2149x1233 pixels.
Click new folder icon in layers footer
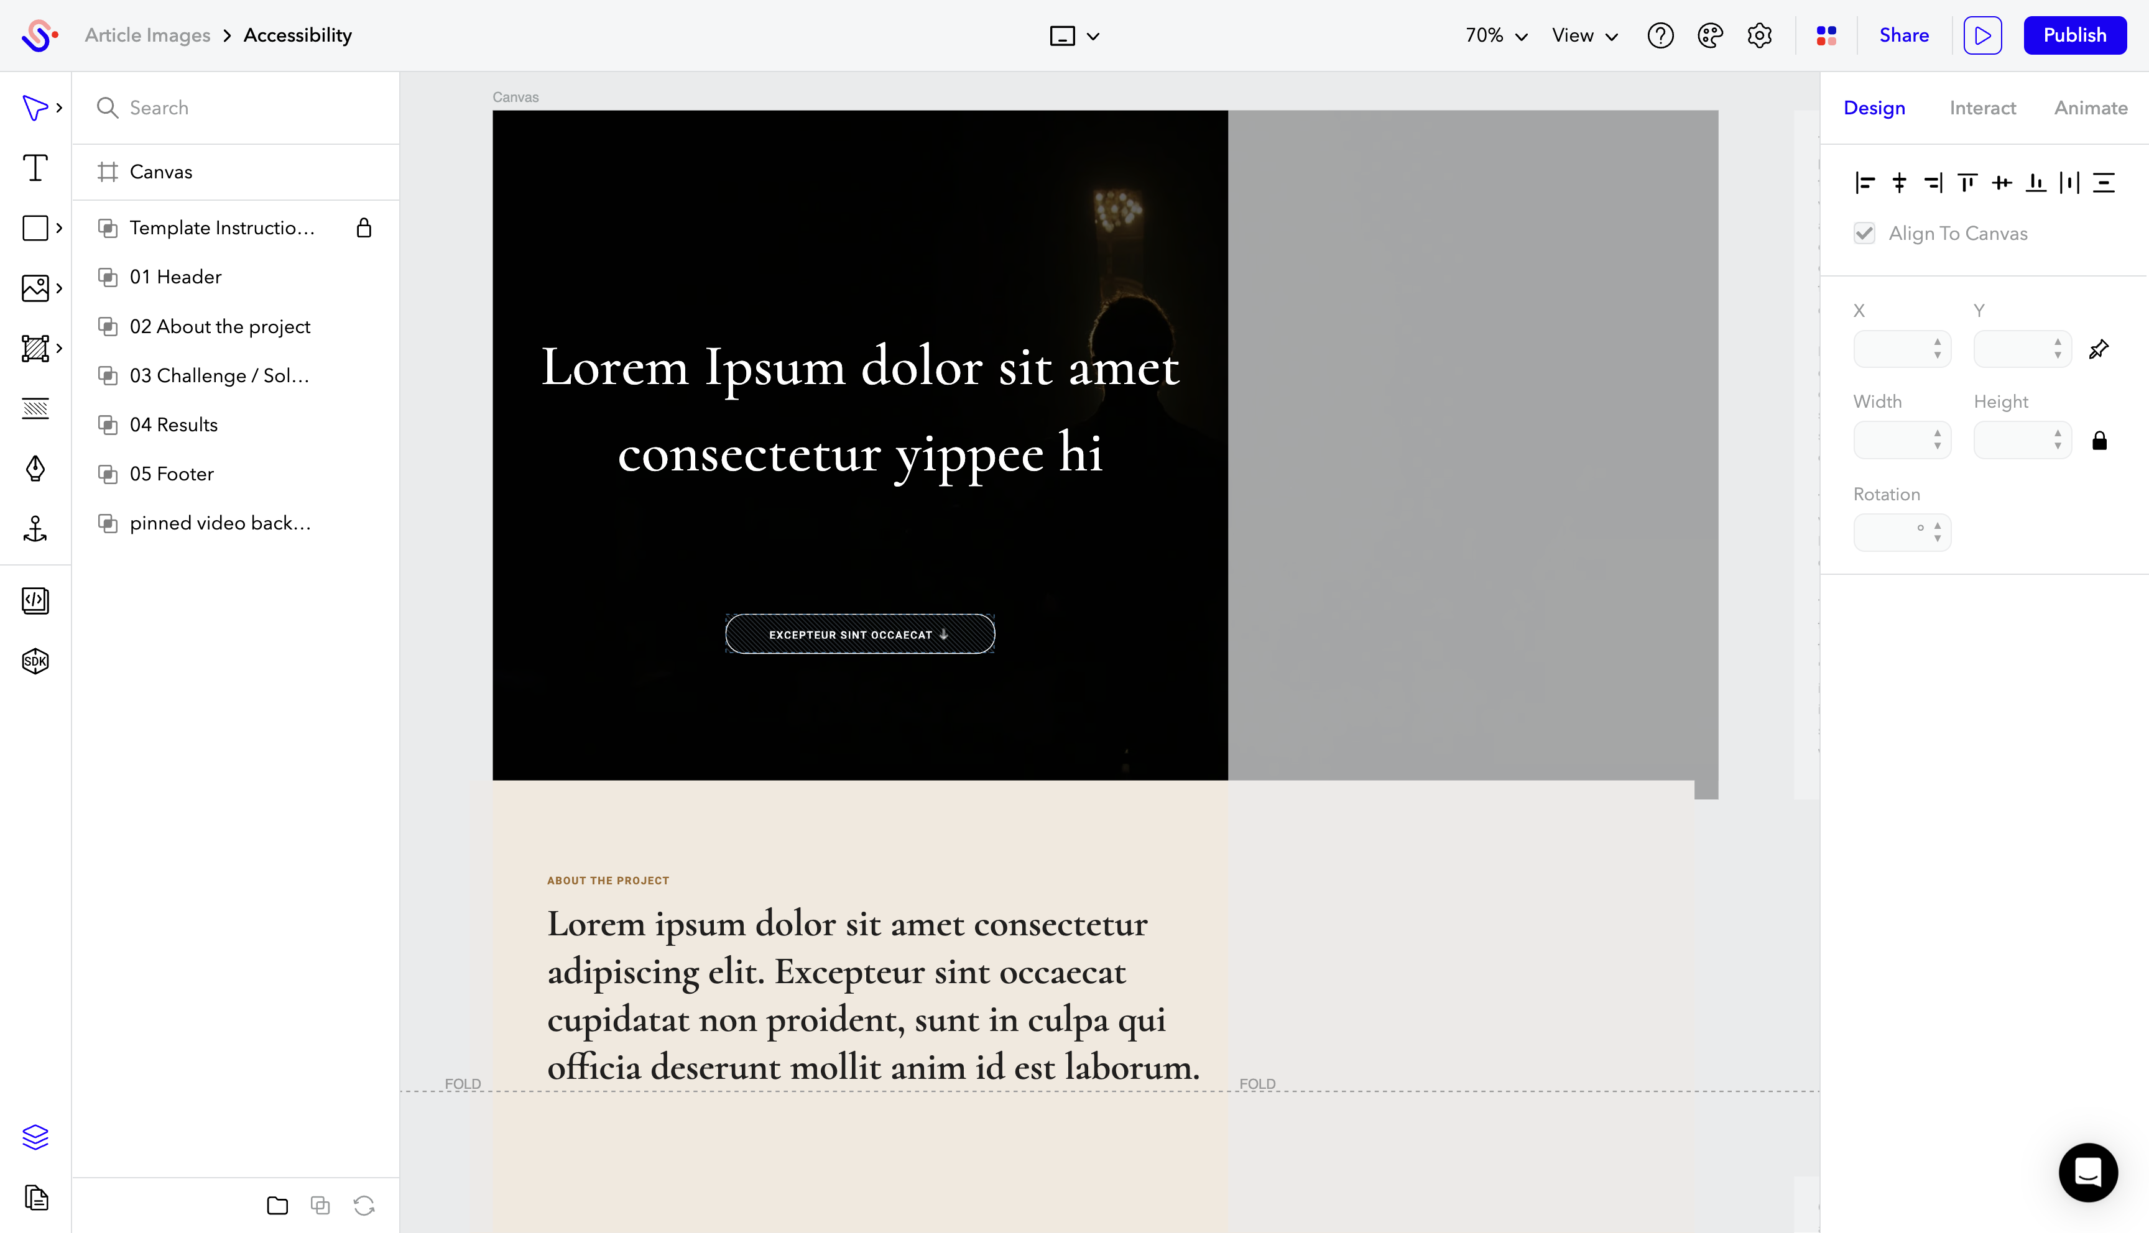(x=277, y=1205)
